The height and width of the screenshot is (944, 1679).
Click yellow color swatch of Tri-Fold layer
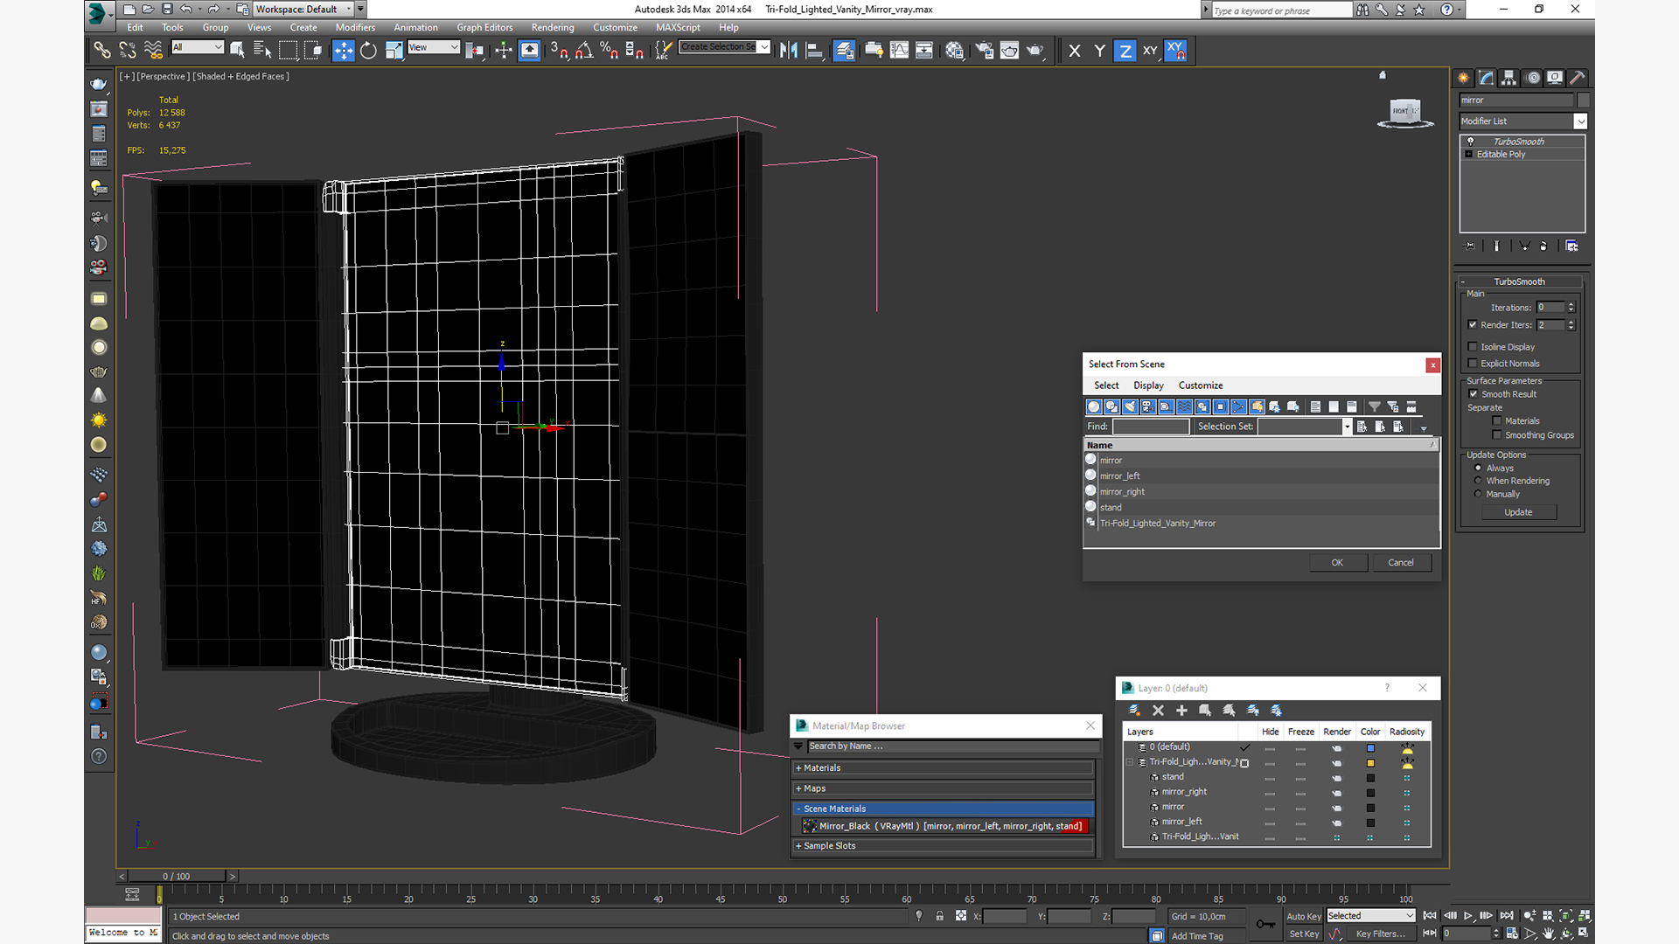[x=1370, y=763]
